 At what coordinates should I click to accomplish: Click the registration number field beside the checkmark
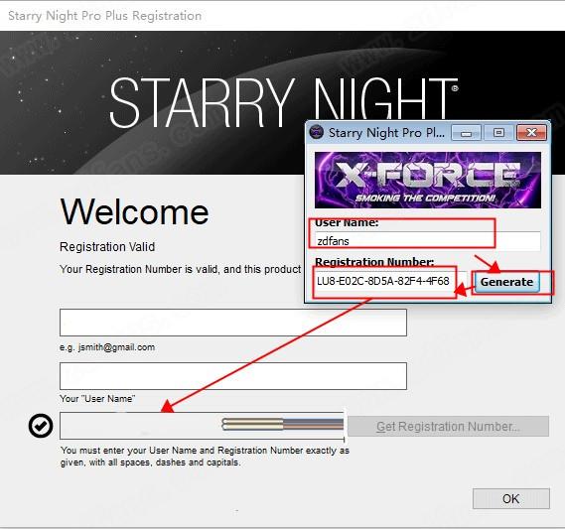203,426
